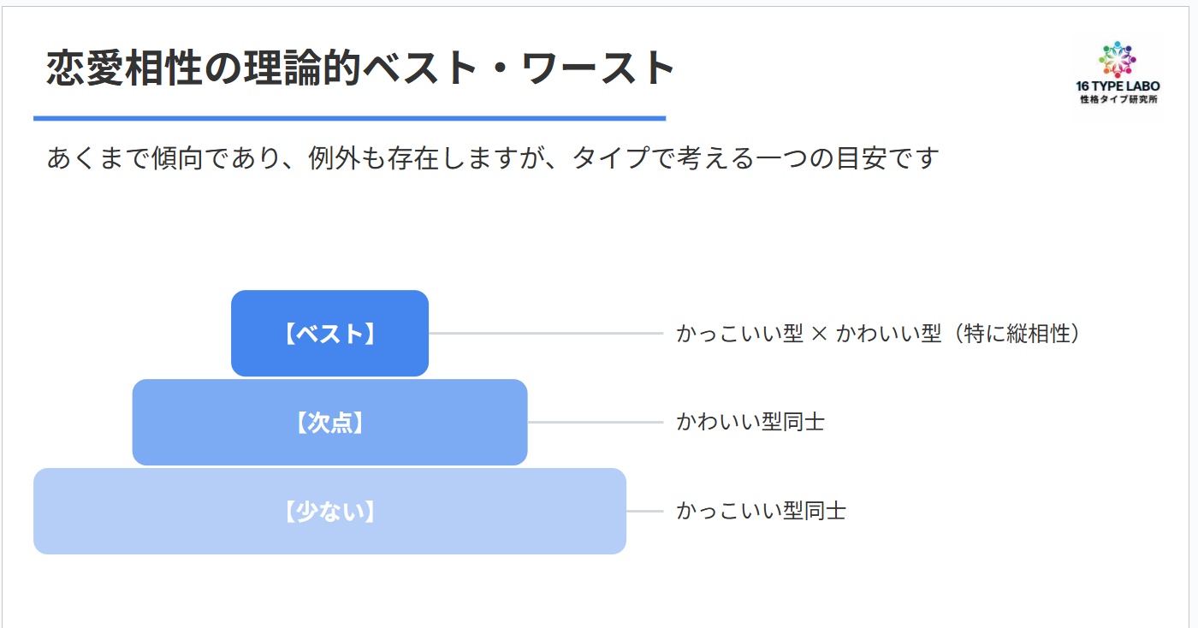The image size is (1198, 628).
Task: Click the かっこいい型 text in the top label
Action: tap(739, 334)
